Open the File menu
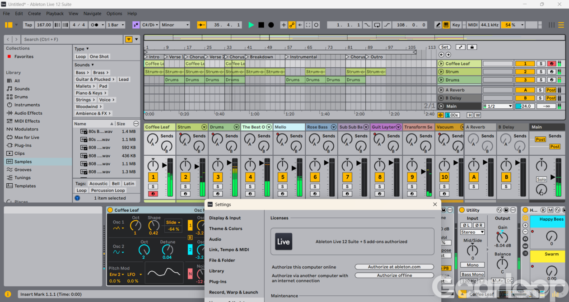Image resolution: width=569 pixels, height=302 pixels. 6,14
